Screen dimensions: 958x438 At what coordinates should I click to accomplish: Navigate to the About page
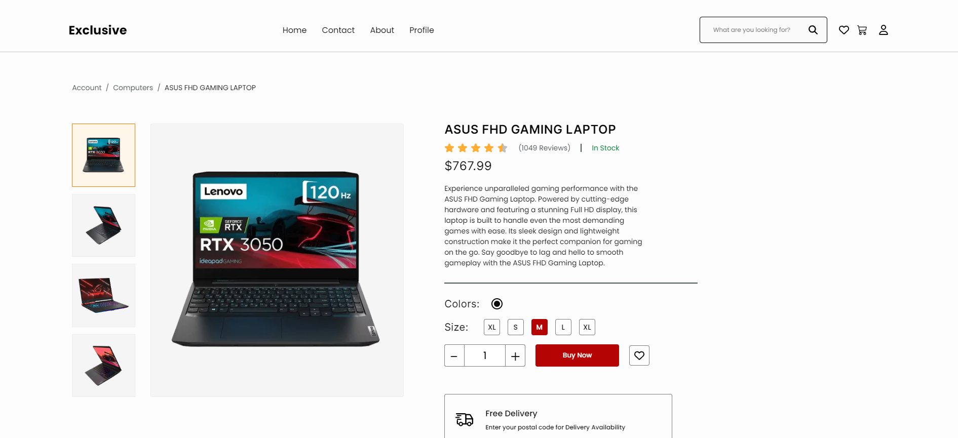(382, 30)
